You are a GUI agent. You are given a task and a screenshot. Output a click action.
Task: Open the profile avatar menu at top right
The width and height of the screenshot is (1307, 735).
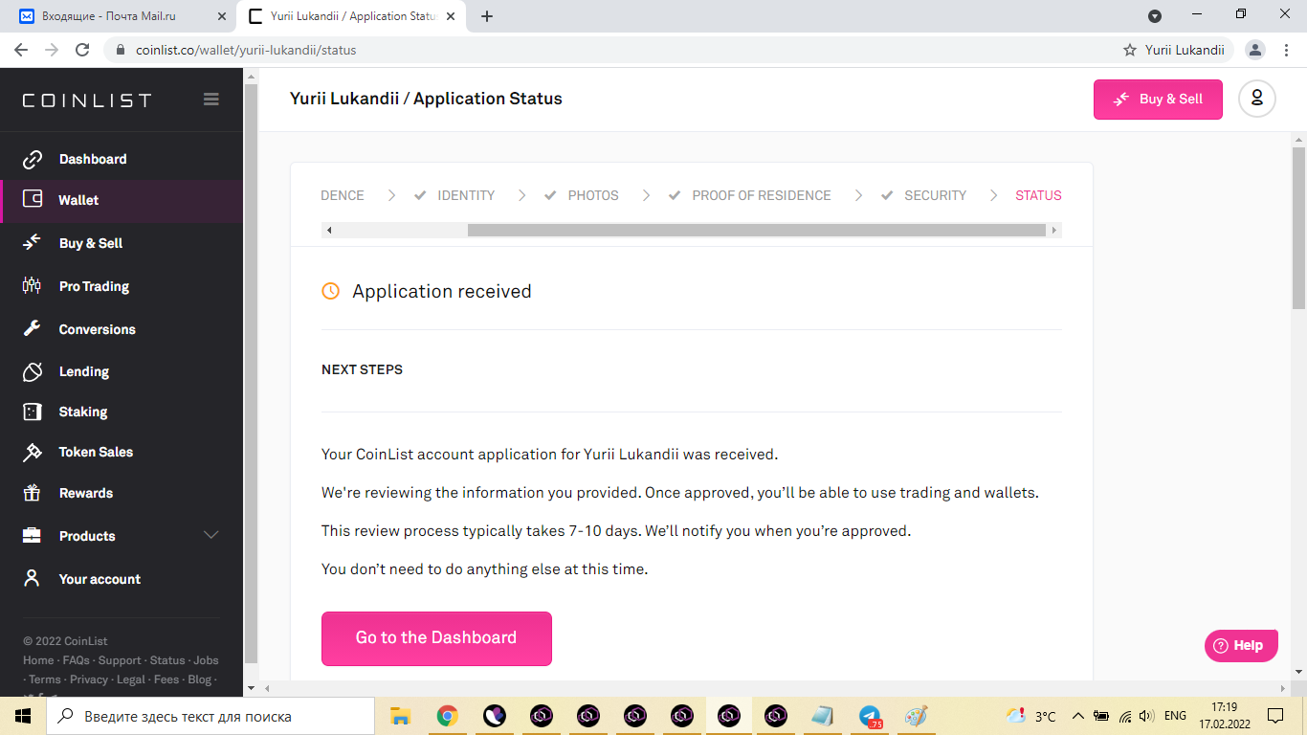coord(1257,99)
